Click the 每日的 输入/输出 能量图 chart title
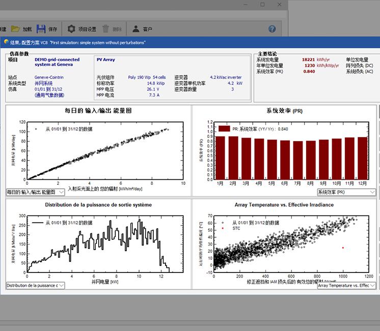The height and width of the screenshot is (331, 380). [98, 111]
